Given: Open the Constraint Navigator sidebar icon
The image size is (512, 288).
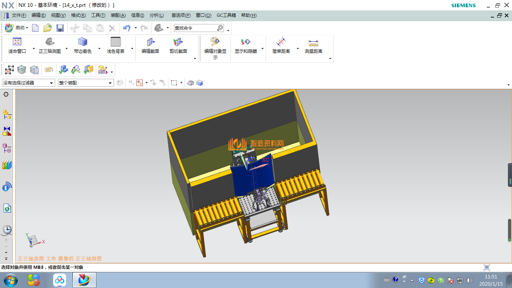Looking at the screenshot, I should [7, 132].
